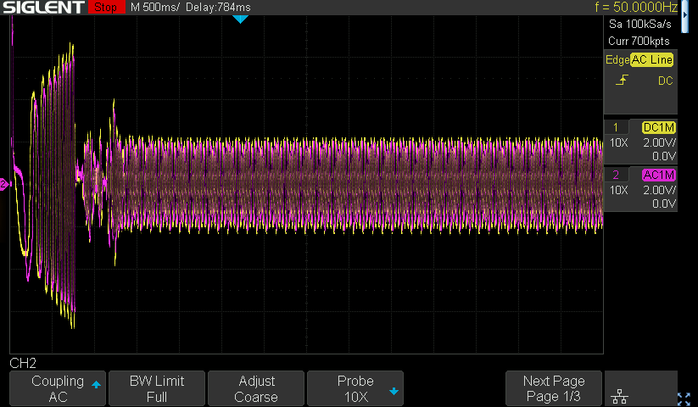Select the trigger position marker triangle
The image size is (698, 407).
pos(240,20)
